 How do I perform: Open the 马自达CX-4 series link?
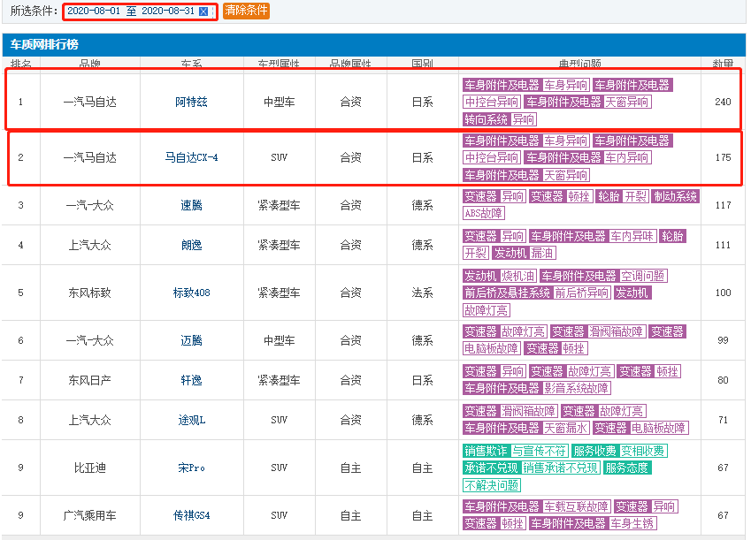[x=191, y=157]
